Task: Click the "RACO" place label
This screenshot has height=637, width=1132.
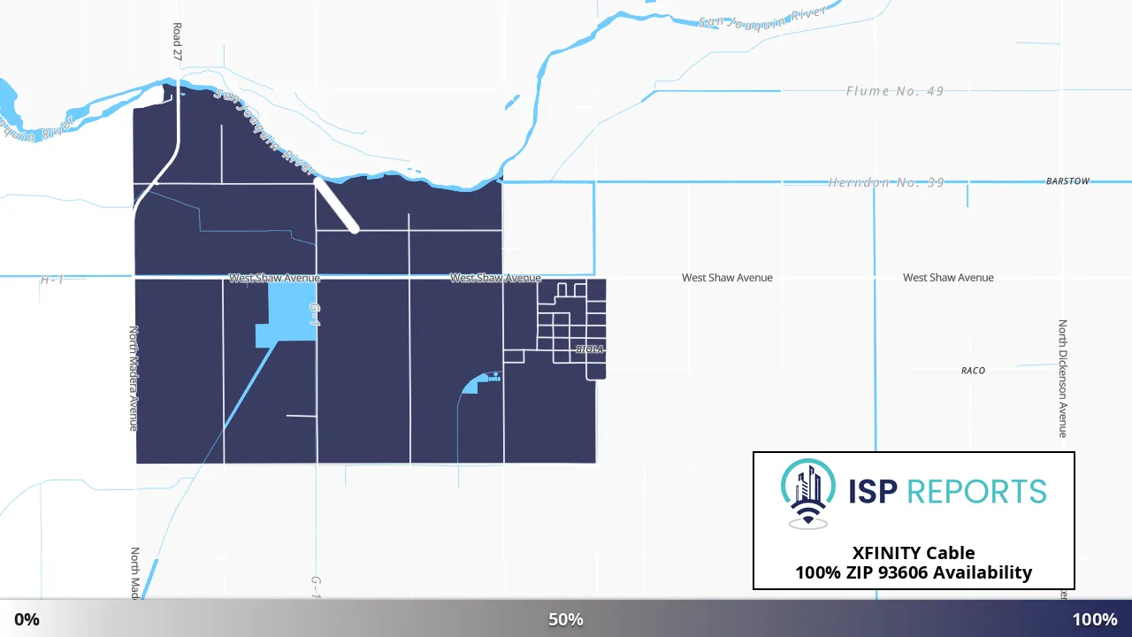Action: [x=973, y=371]
